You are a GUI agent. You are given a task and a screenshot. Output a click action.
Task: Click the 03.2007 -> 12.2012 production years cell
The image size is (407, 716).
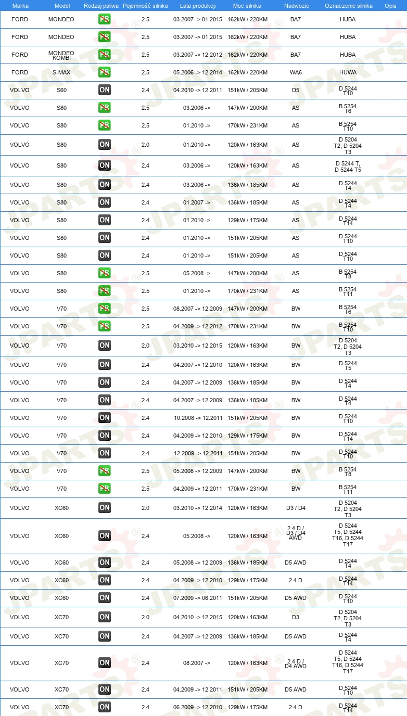tap(198, 55)
